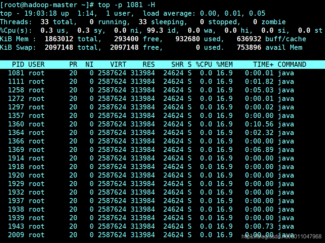Image resolution: width=325 pixels, height=243 pixels.
Task: Click the VIRT column header
Action: 118,64
